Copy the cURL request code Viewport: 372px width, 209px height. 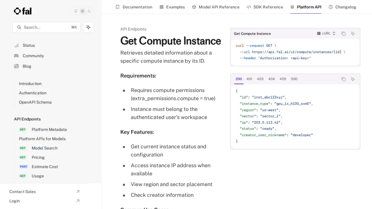click(x=343, y=33)
